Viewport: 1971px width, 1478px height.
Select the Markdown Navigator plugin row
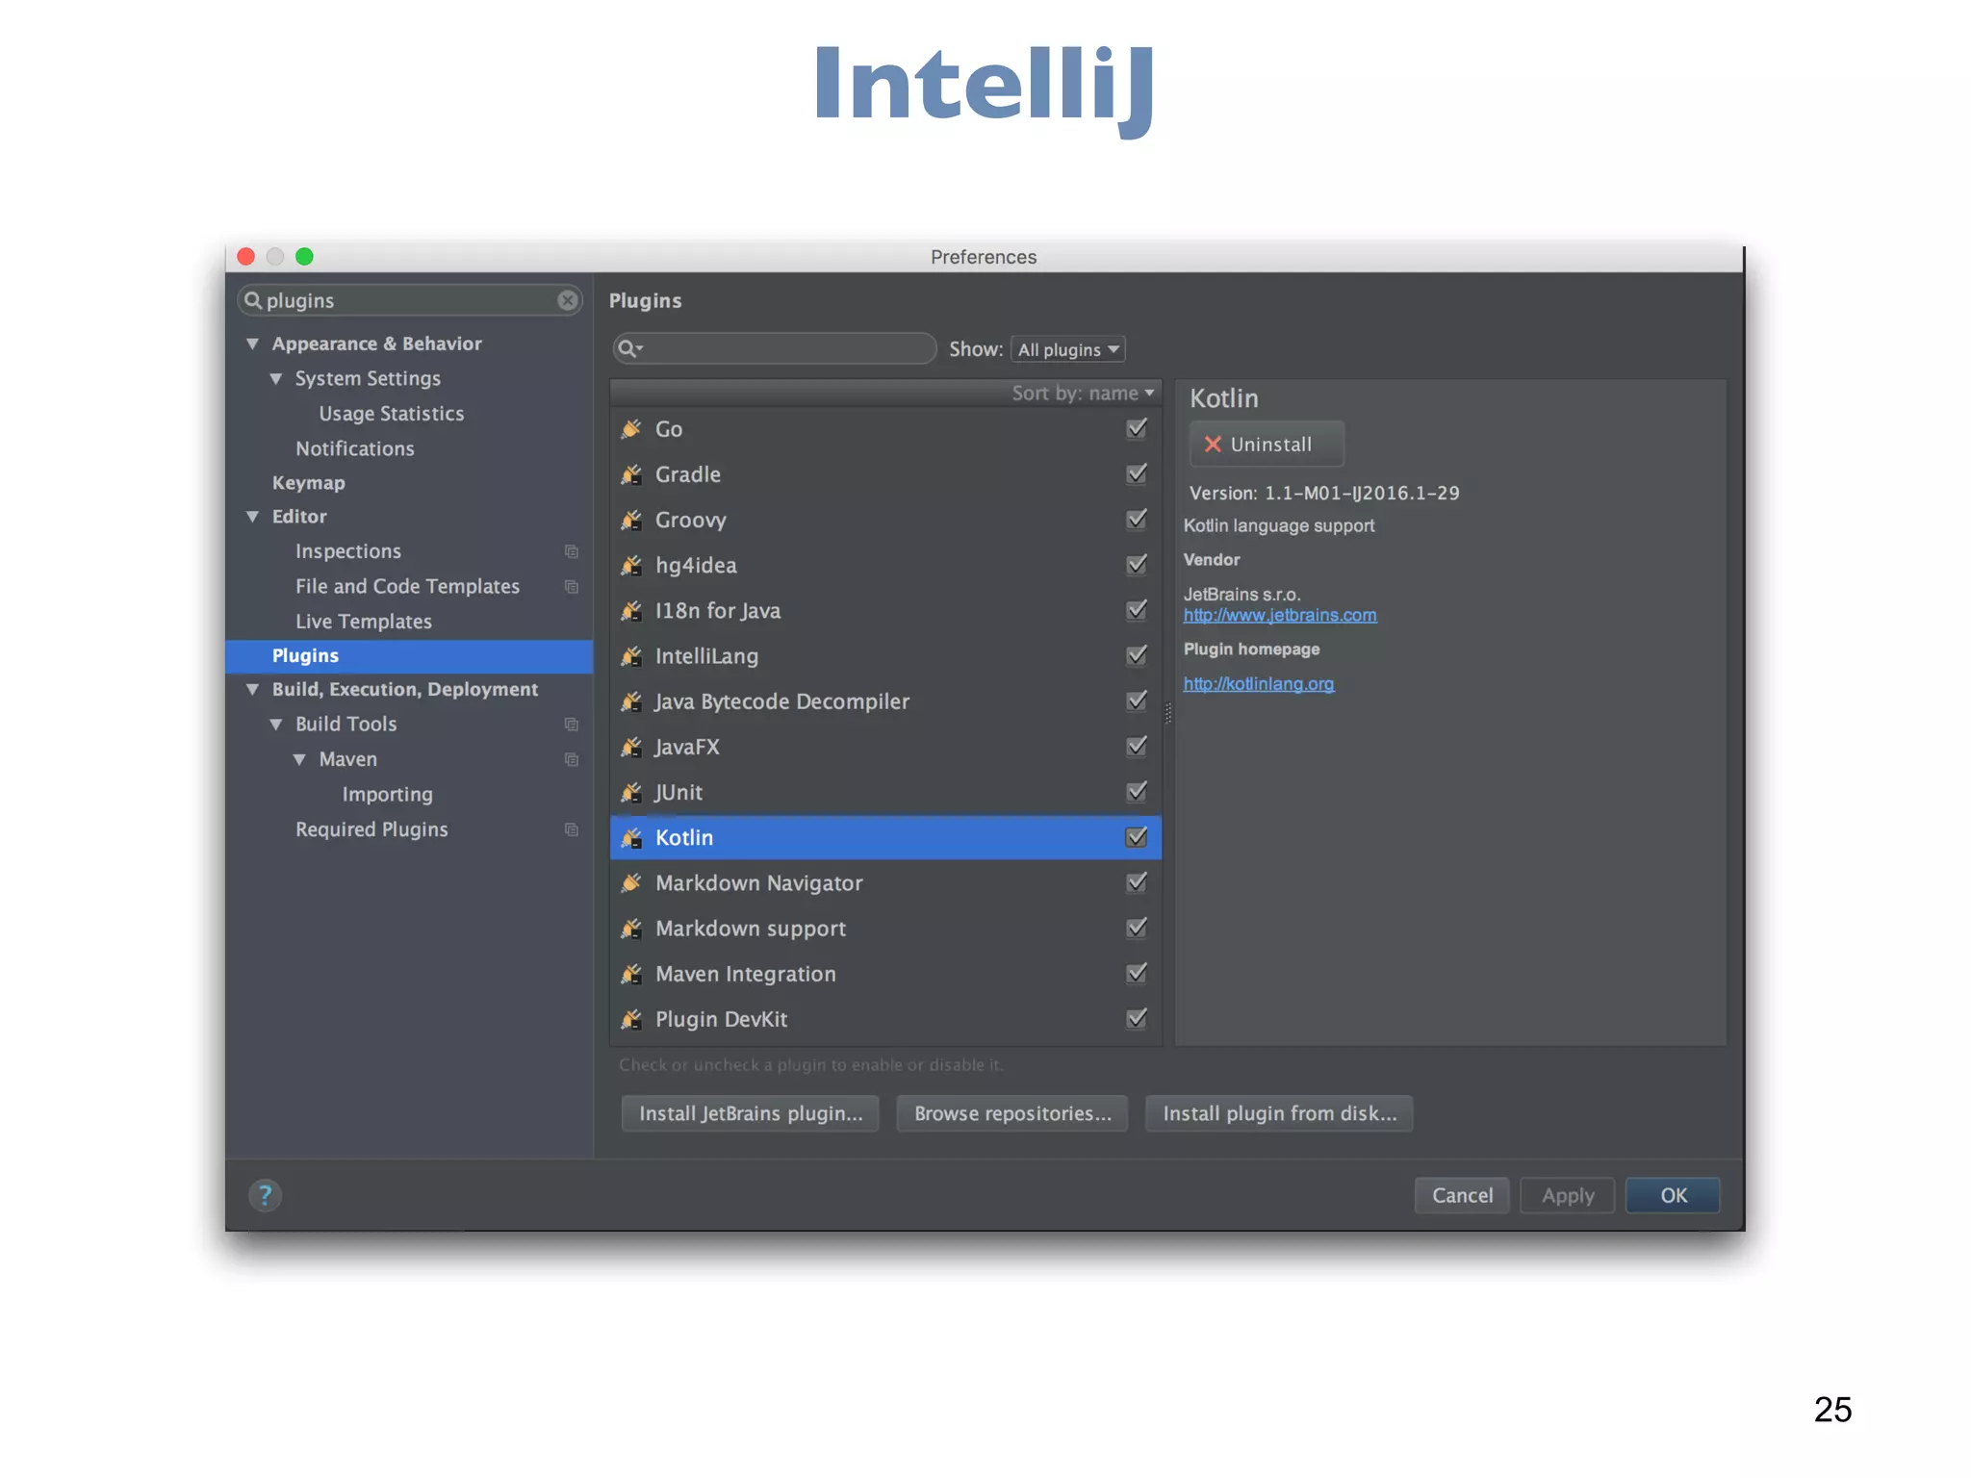coord(885,882)
